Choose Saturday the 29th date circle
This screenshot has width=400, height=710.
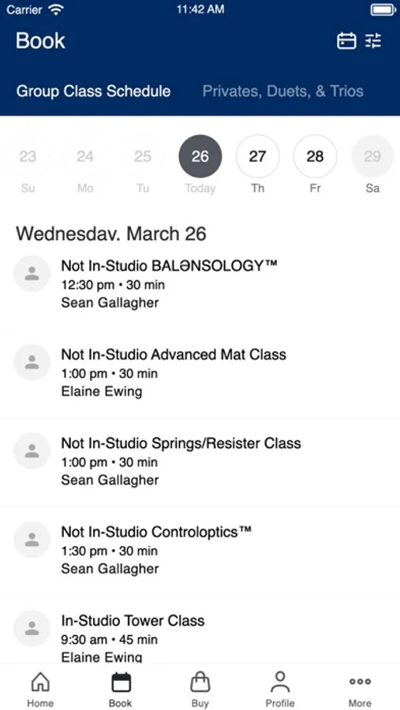(372, 156)
